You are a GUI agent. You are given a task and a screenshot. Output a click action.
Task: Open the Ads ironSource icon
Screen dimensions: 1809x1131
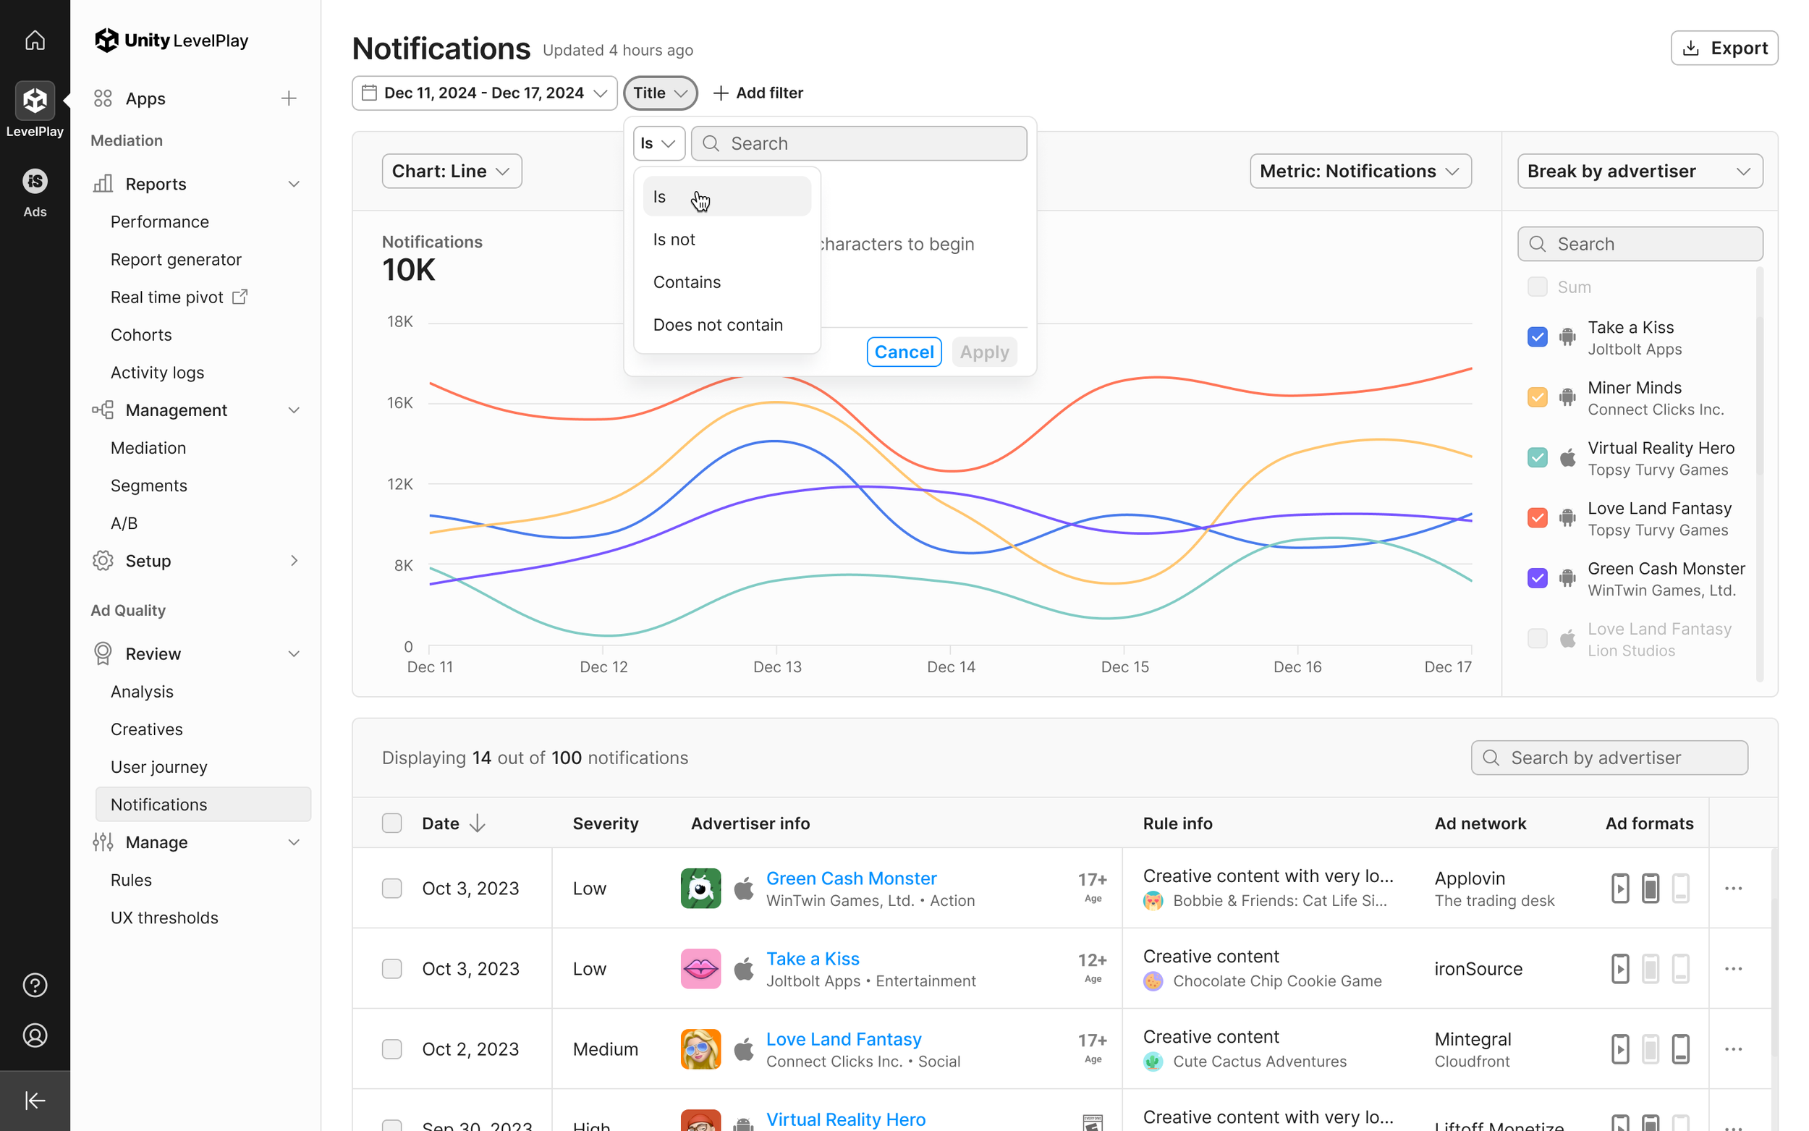tap(35, 182)
